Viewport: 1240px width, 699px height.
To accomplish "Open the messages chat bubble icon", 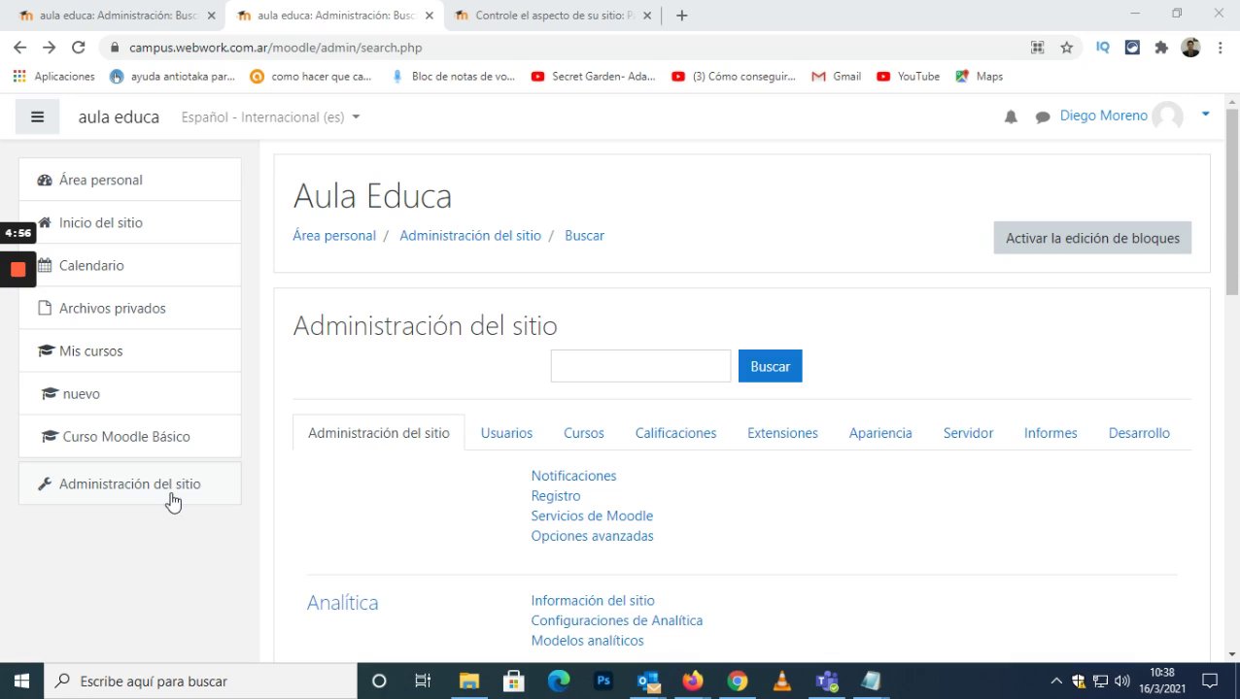I will click(x=1043, y=117).
